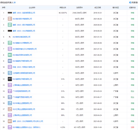Open the Beijing branch company link in row 19

(x=28, y=121)
